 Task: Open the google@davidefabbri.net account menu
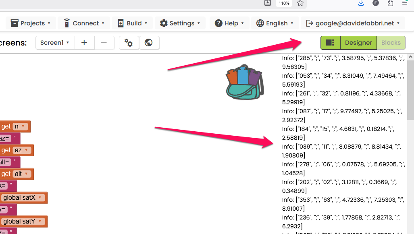[353, 23]
